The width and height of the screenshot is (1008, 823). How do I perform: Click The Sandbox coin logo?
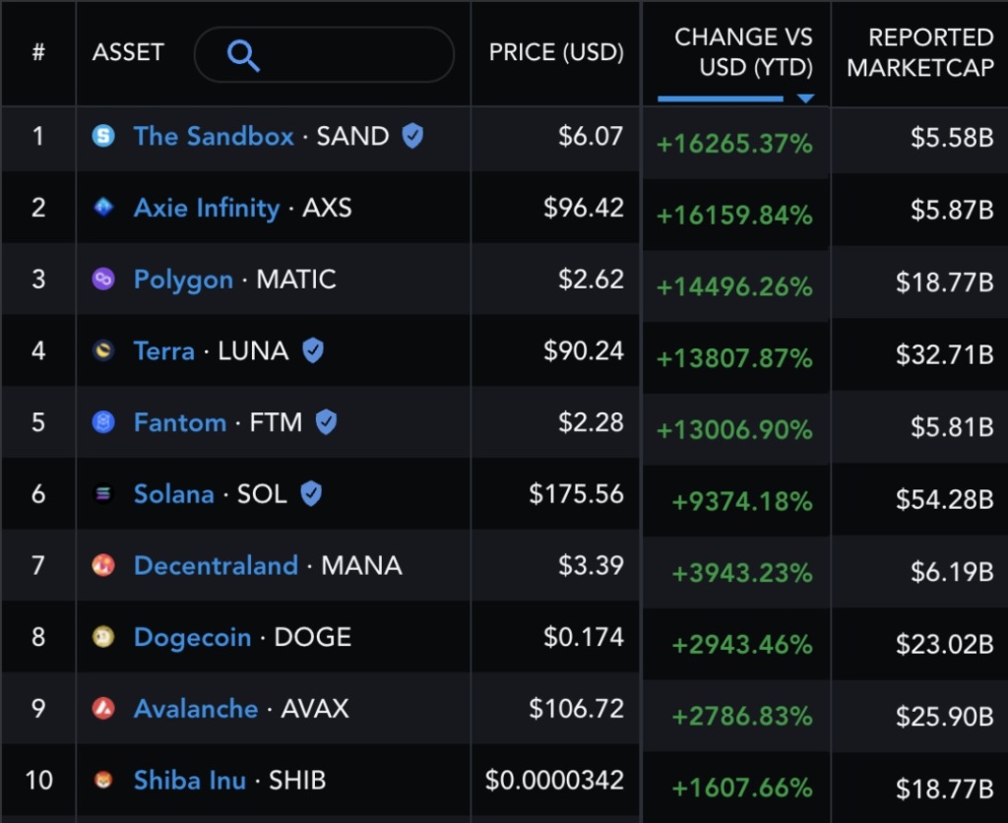coord(104,137)
